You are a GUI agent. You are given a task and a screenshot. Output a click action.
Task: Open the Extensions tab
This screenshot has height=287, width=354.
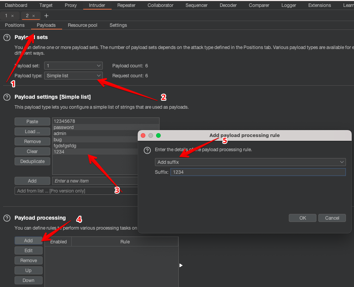[319, 5]
